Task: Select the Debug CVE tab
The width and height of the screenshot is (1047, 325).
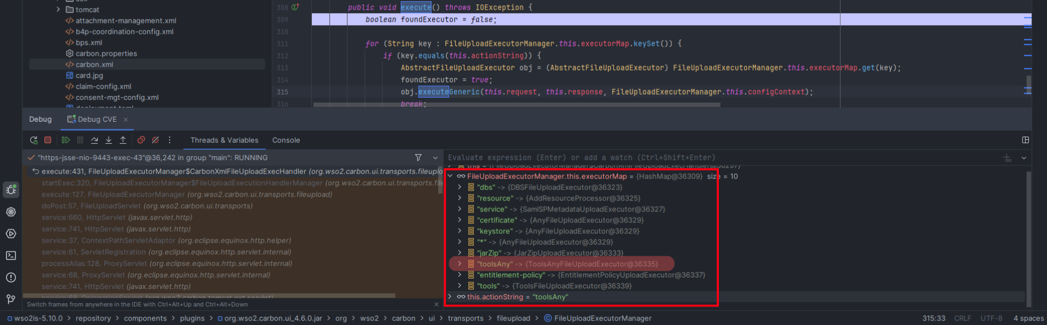Action: pos(97,120)
